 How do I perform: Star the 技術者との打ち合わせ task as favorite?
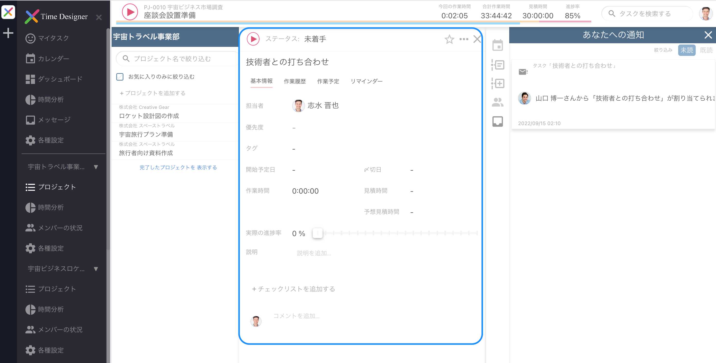[449, 39]
